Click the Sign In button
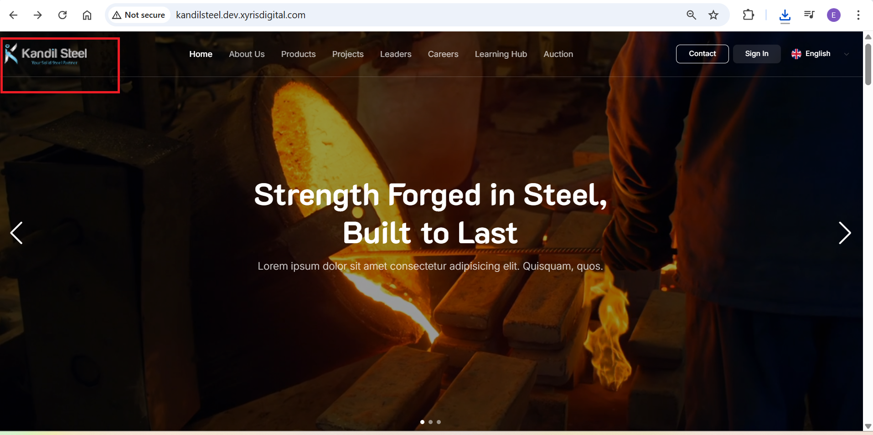This screenshot has height=435, width=873. pos(756,54)
